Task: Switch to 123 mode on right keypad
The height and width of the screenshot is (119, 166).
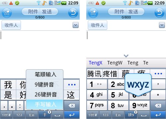Action: (106, 115)
